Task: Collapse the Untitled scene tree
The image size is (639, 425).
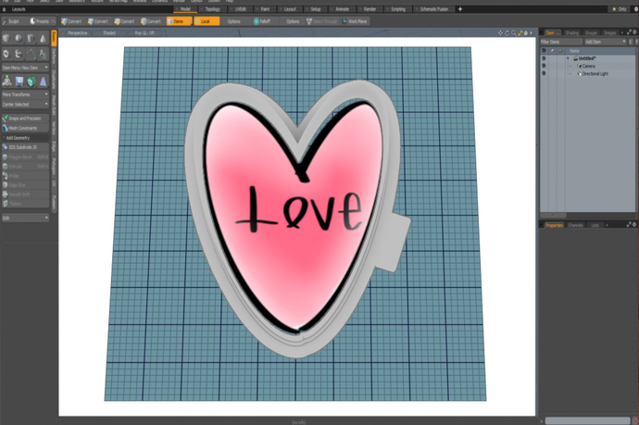Action: click(x=568, y=58)
